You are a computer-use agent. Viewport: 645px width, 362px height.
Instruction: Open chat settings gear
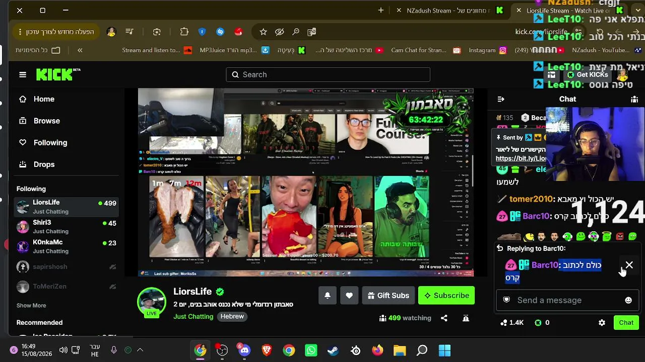pos(602,323)
